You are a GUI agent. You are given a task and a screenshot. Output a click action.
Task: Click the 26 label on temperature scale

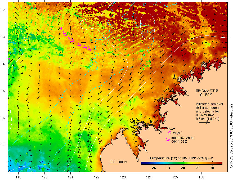point(154,168)
